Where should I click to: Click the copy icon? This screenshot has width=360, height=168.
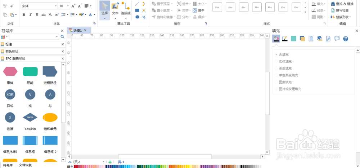tap(5, 15)
